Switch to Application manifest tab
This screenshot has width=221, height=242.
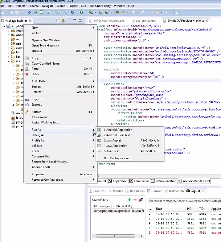pos(118,181)
